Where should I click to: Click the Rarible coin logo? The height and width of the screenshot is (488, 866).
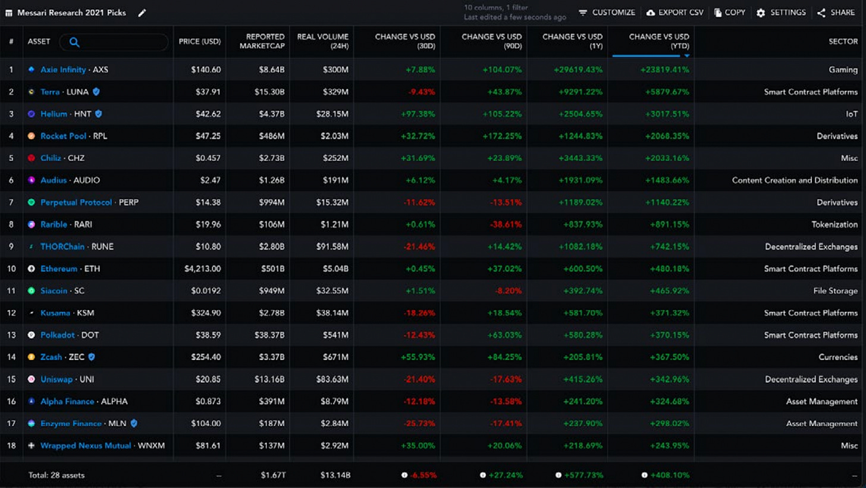tap(32, 224)
